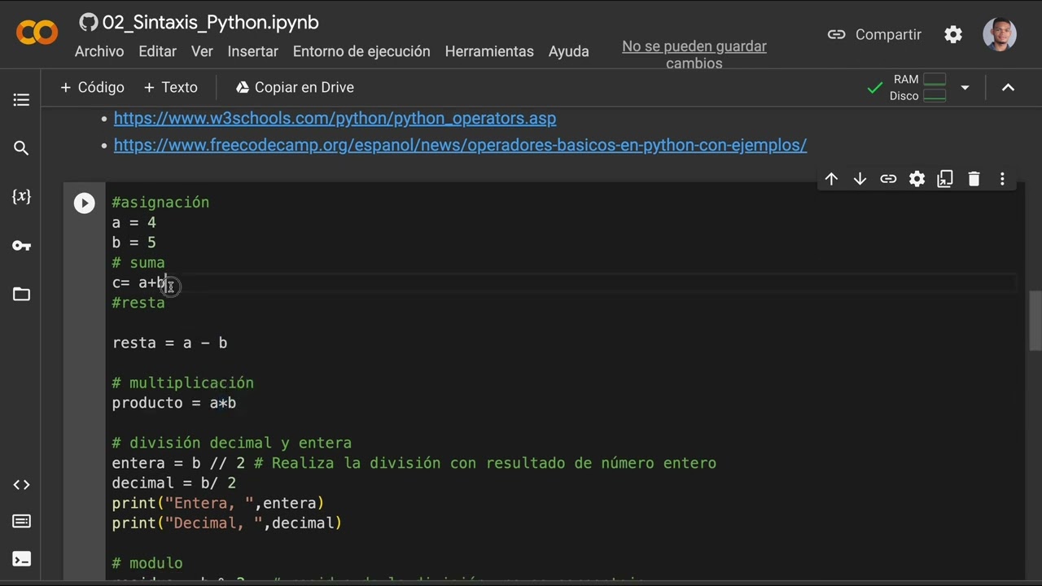The height and width of the screenshot is (586, 1042).
Task: Open the Entorno de ejecución menu
Action: (361, 51)
